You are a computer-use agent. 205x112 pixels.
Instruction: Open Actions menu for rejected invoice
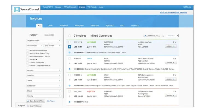click(x=171, y=95)
